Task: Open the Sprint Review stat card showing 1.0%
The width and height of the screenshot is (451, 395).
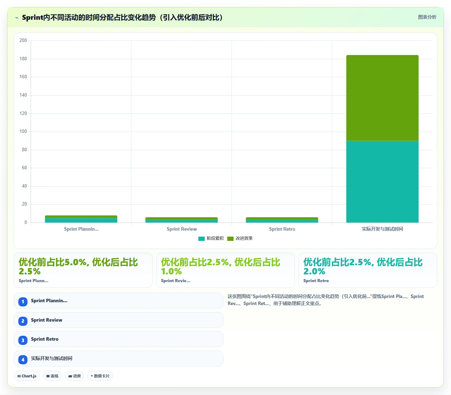Action: [225, 270]
